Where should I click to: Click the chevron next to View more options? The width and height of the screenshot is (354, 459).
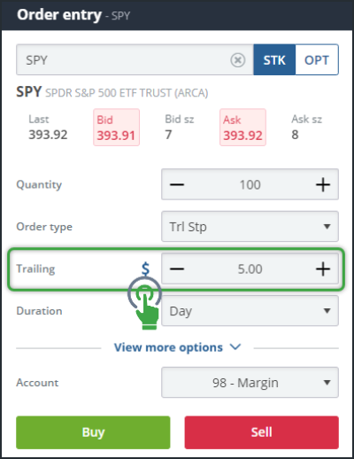235,346
